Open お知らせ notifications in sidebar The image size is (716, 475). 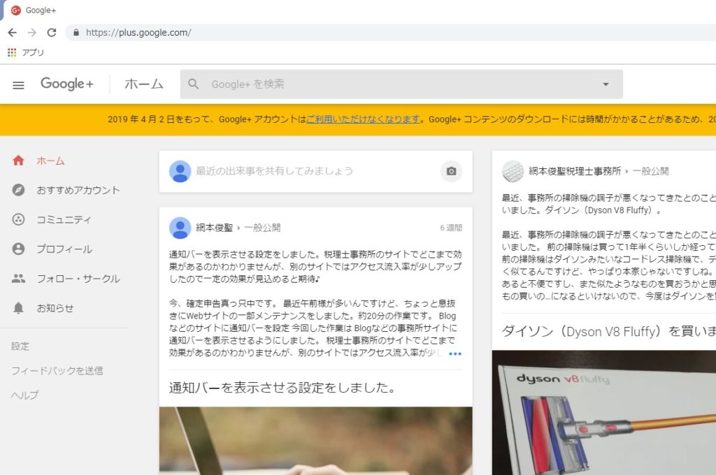pos(55,308)
